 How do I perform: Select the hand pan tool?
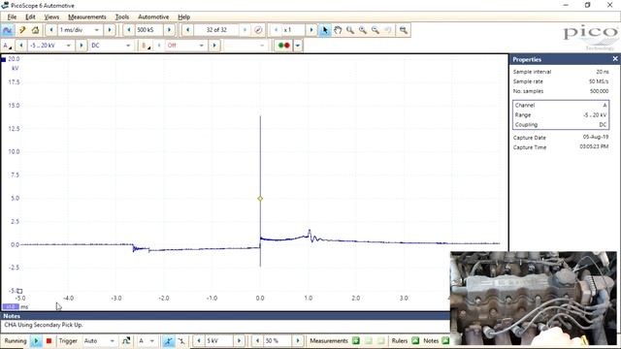338,30
